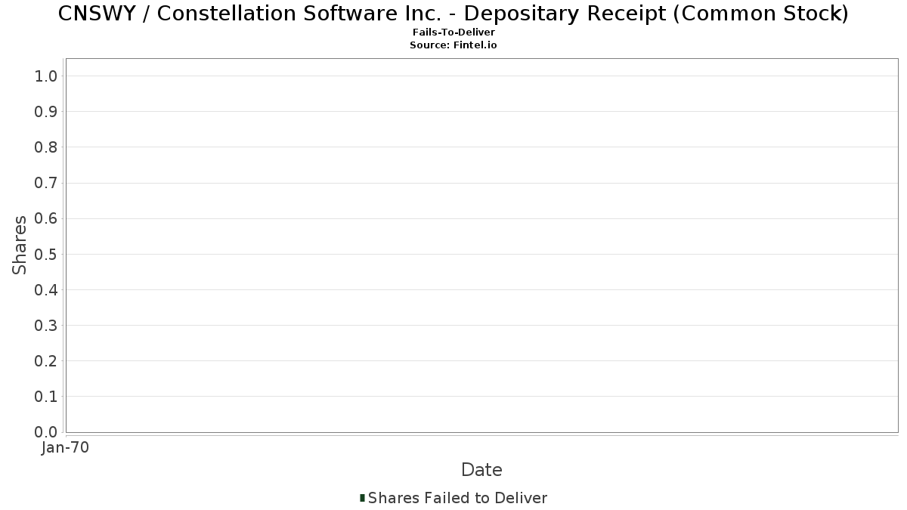Click the 0.1 y-axis tick label
The width and height of the screenshot is (907, 510).
point(46,397)
